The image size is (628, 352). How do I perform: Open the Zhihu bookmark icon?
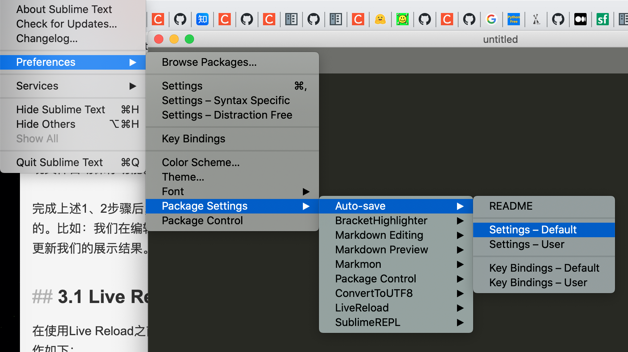click(202, 19)
